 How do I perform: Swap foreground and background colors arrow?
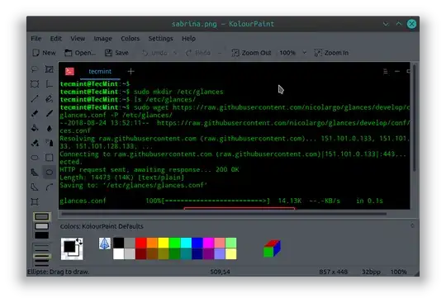point(79,242)
